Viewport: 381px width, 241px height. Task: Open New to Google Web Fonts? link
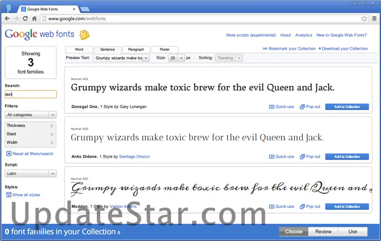point(341,35)
